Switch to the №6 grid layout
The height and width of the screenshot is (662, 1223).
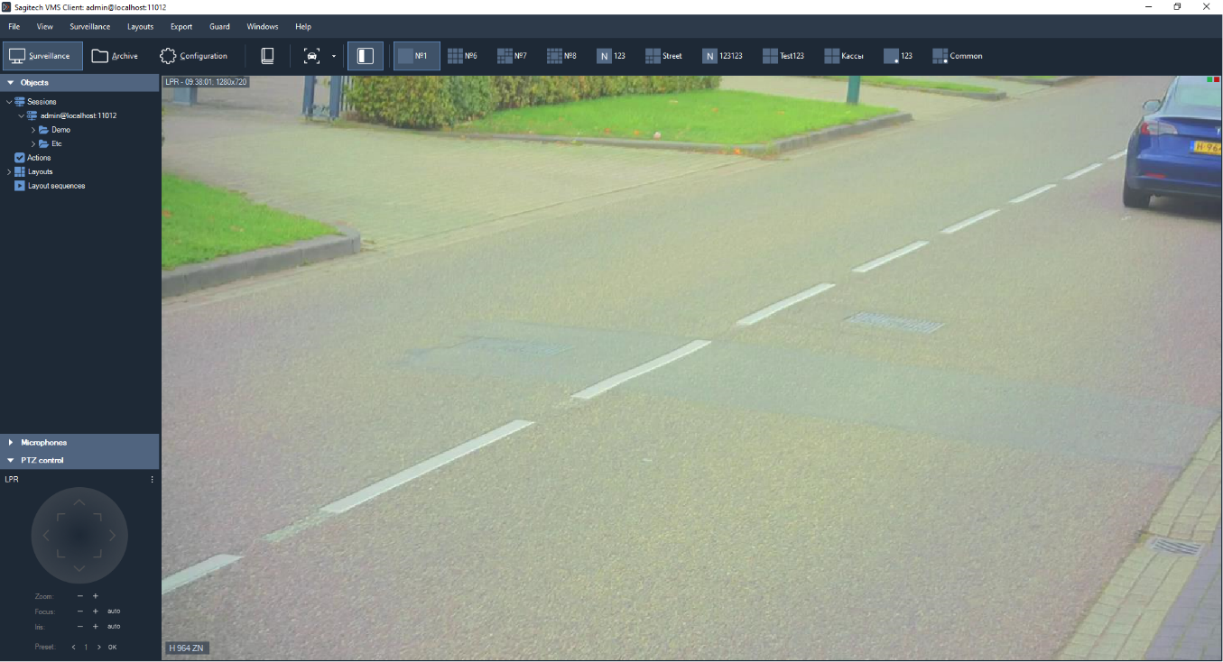tap(462, 56)
